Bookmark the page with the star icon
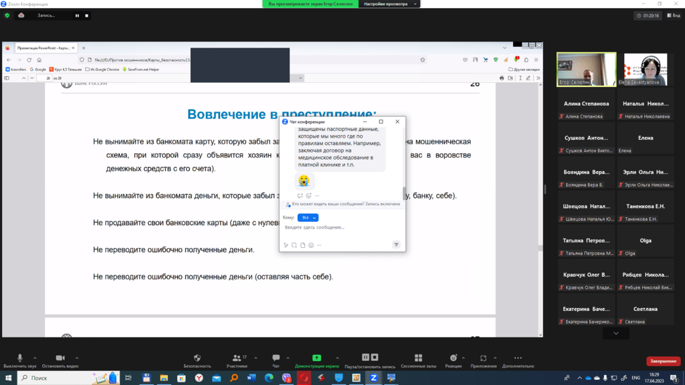This screenshot has height=385, width=685. point(423,59)
